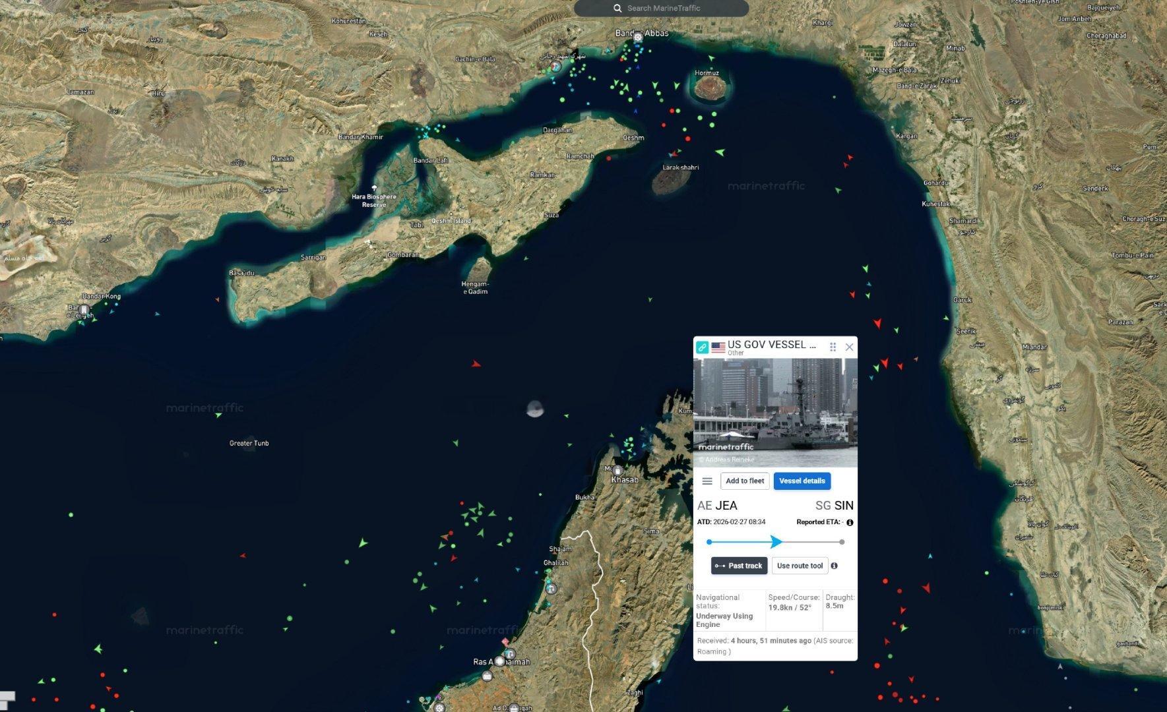Select the Khasab port marker icon
The height and width of the screenshot is (712, 1167).
[617, 471]
